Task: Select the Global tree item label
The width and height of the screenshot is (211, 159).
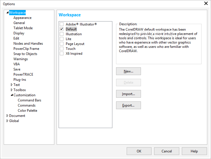Action: [x=14, y=121]
